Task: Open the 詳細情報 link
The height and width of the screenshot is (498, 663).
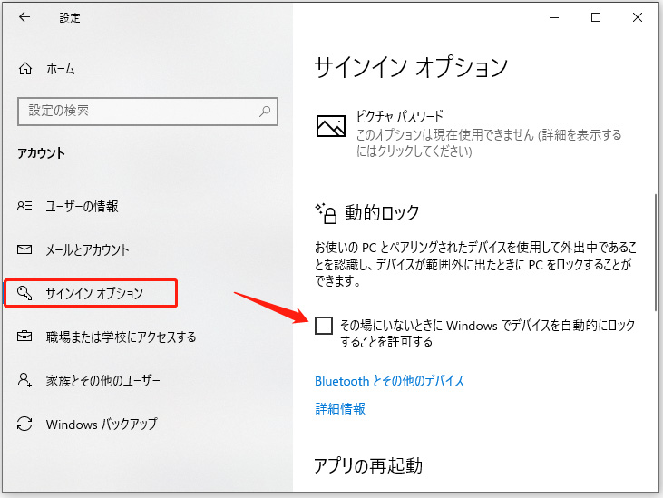Action: click(x=340, y=409)
